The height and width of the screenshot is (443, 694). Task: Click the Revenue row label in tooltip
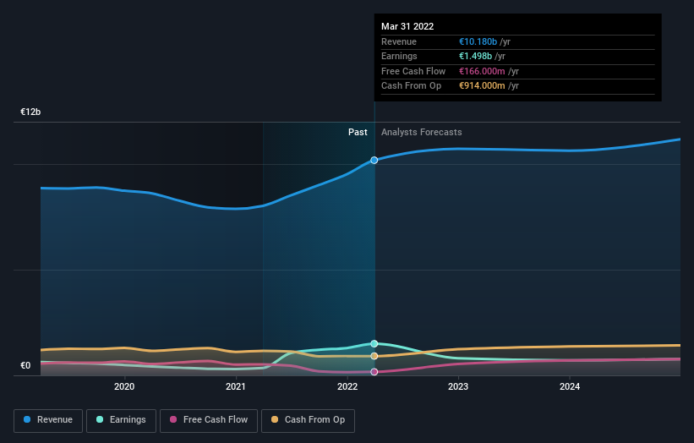pyautogui.click(x=399, y=41)
